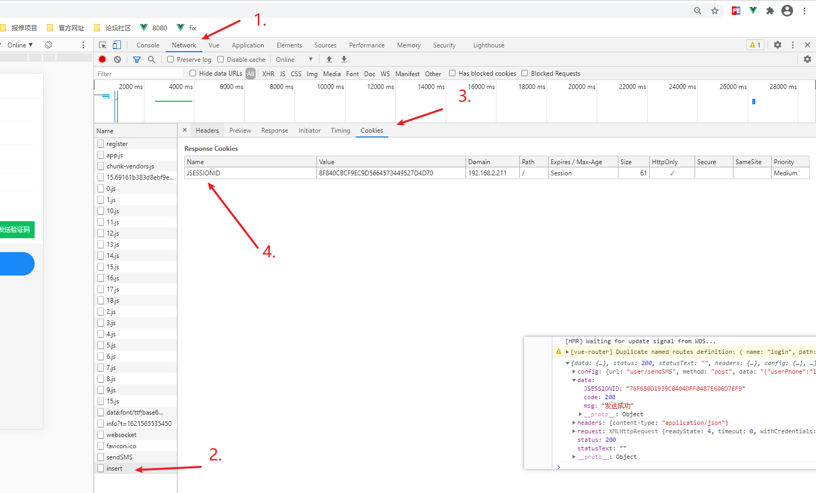The height and width of the screenshot is (493, 816).
Task: Select the websocket request
Action: (x=136, y=435)
